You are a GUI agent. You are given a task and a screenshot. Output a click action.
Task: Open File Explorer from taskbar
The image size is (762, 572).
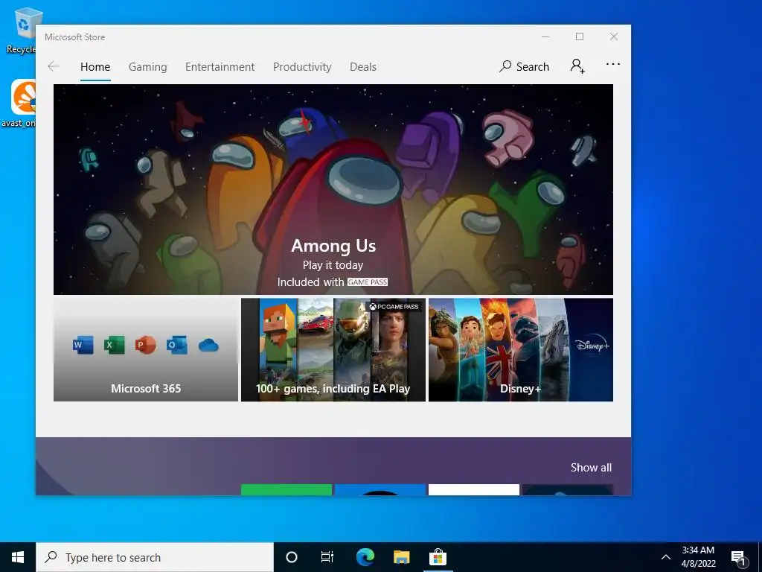coord(401,557)
